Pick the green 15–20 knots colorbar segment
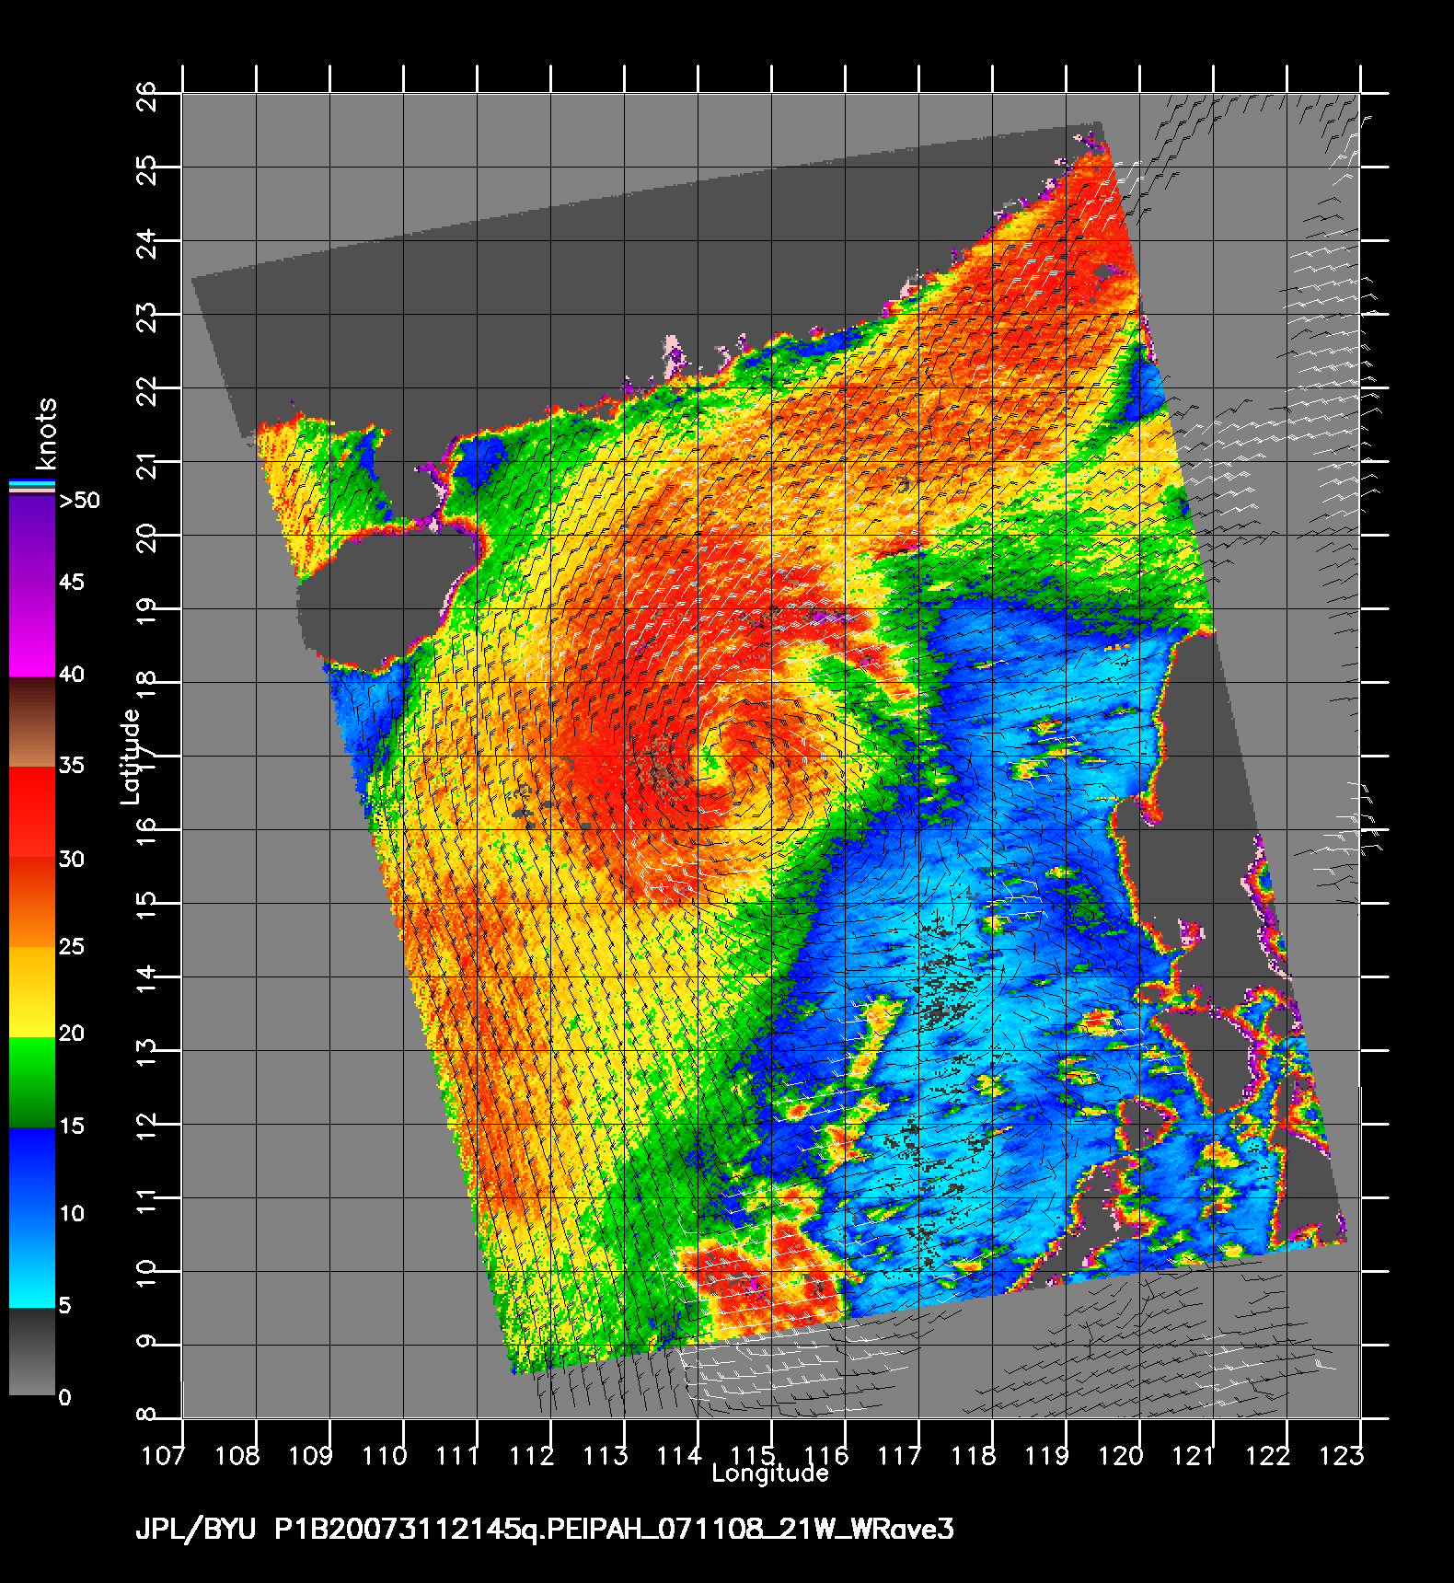The height and width of the screenshot is (1583, 1454). pyautogui.click(x=32, y=1082)
